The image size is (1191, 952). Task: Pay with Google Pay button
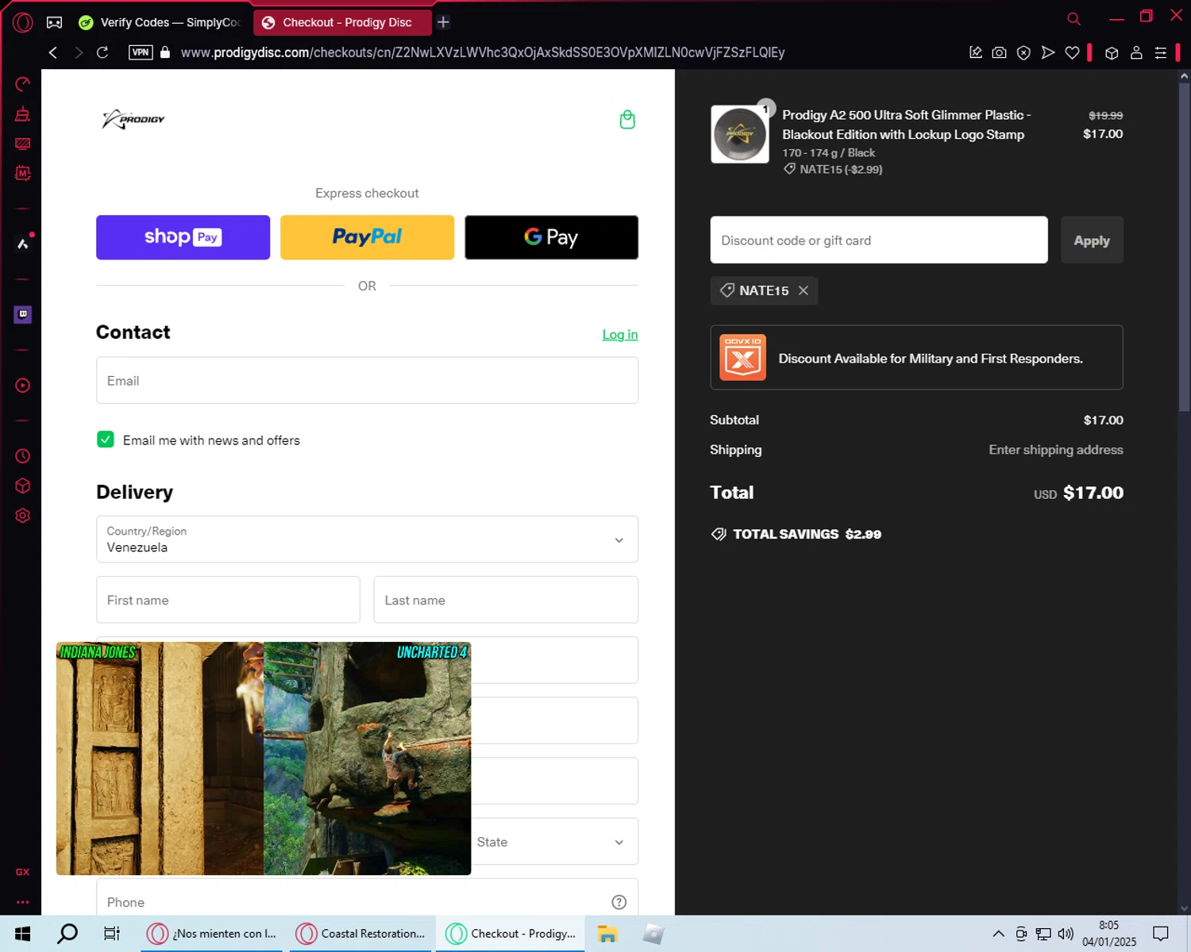[x=551, y=237]
